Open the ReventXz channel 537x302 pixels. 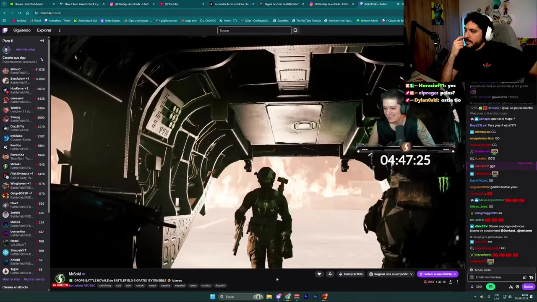[24, 156]
